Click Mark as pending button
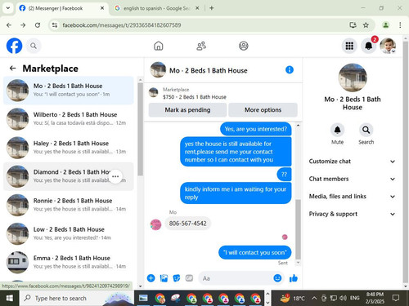409x306 pixels. pyautogui.click(x=187, y=110)
